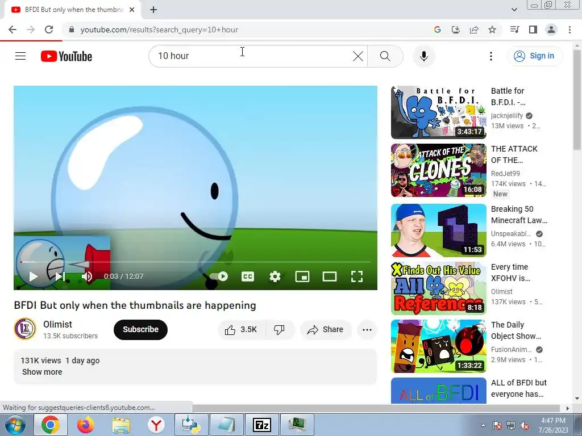This screenshot has height=436, width=582.
Task: Clear the search box with X
Action: 358,56
